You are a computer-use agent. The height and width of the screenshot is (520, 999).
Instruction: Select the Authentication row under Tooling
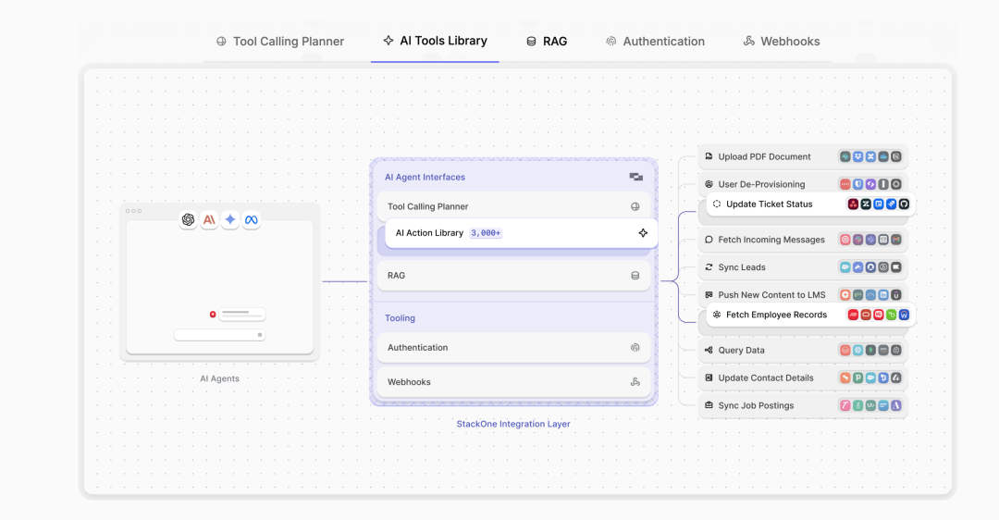click(x=513, y=347)
